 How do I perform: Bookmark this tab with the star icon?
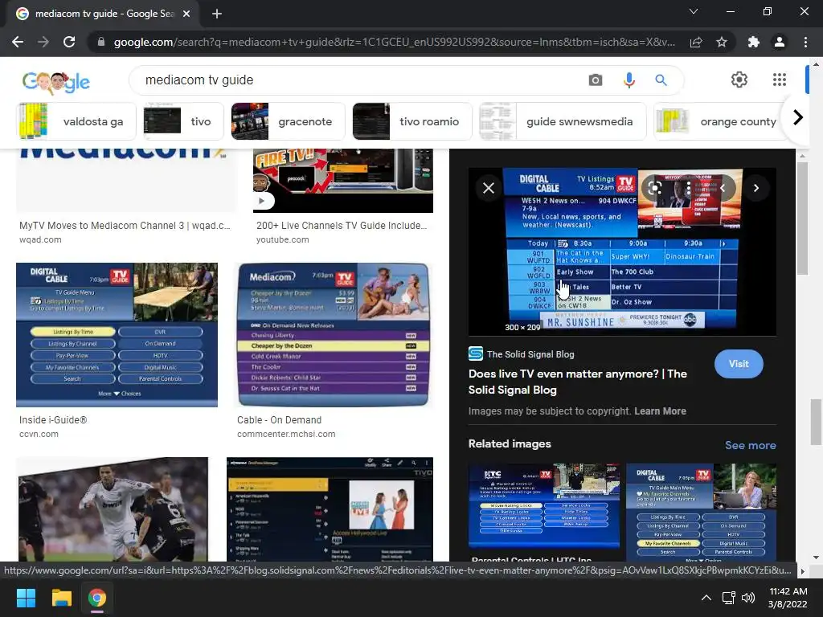point(722,42)
